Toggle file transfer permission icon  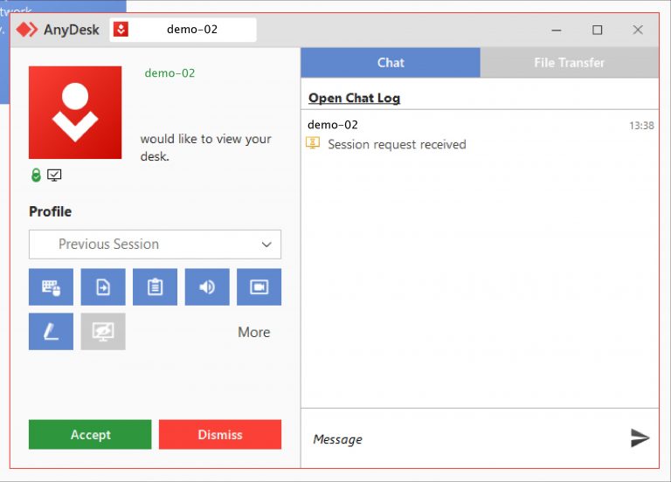click(x=103, y=287)
